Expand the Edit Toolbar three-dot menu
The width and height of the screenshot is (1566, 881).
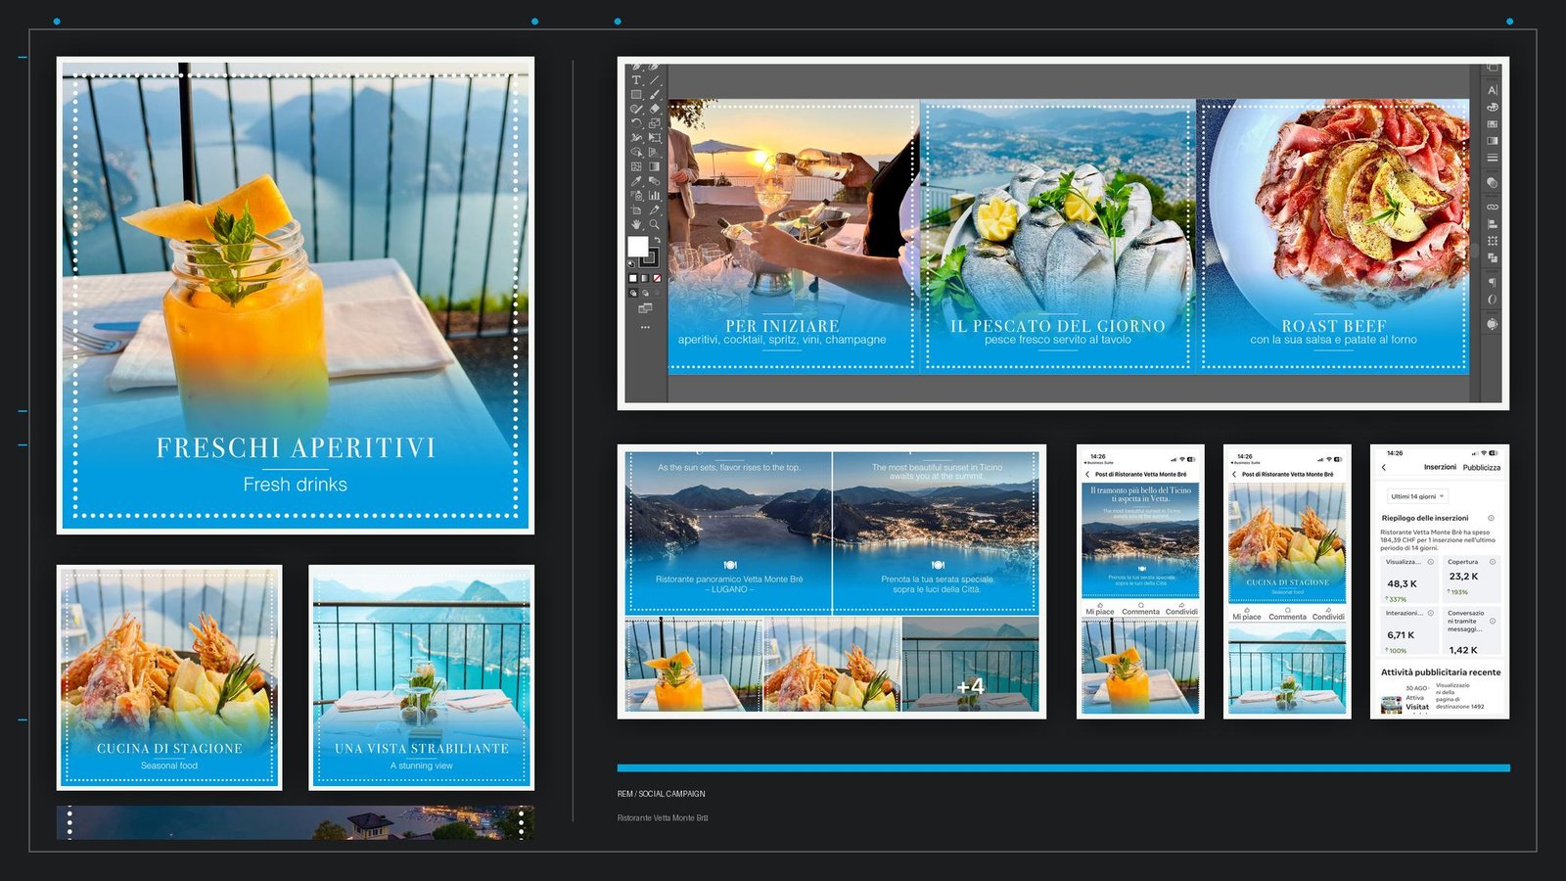coord(645,327)
